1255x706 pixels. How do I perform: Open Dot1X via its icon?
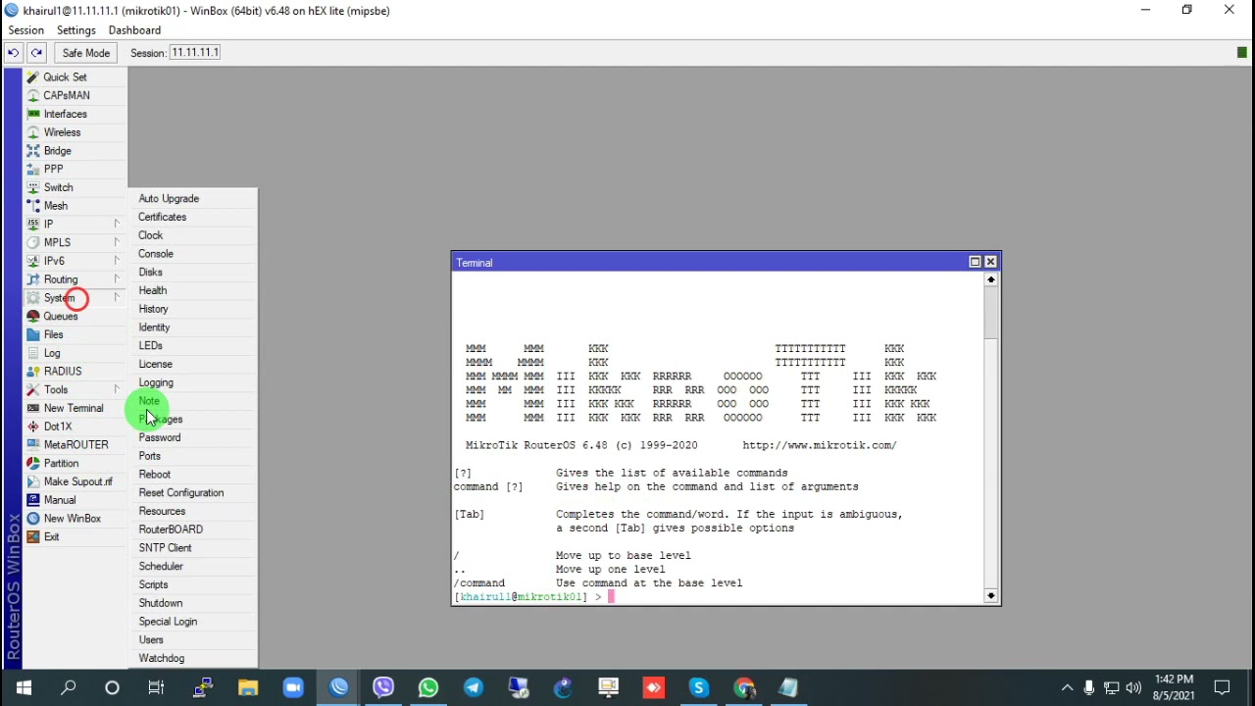[33, 427]
